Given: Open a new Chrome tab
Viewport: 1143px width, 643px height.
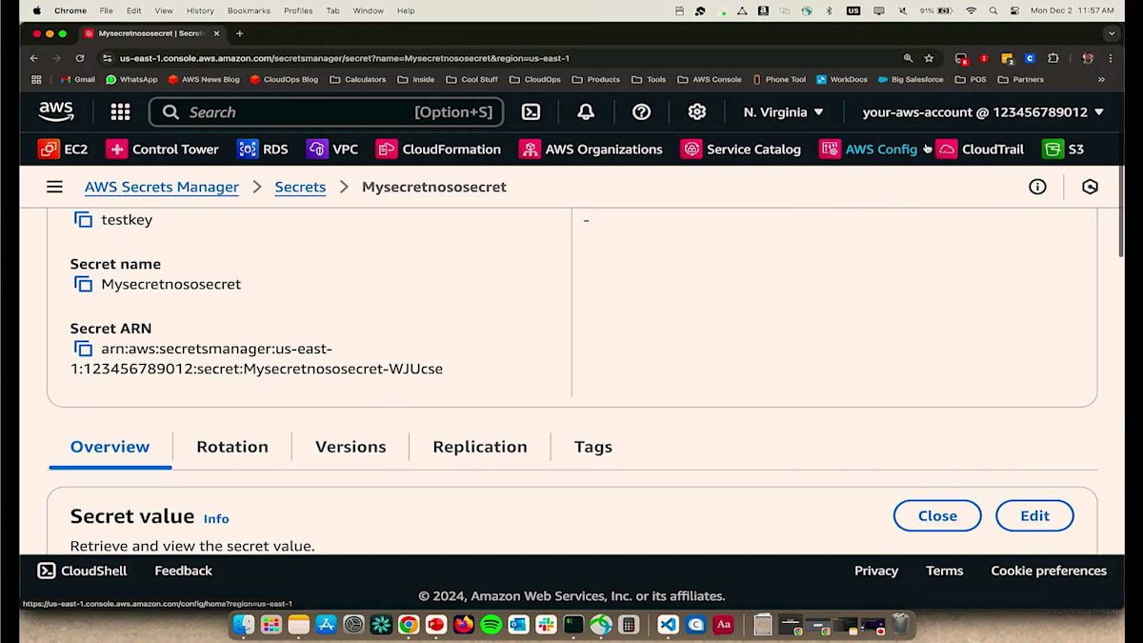Looking at the screenshot, I should (239, 33).
